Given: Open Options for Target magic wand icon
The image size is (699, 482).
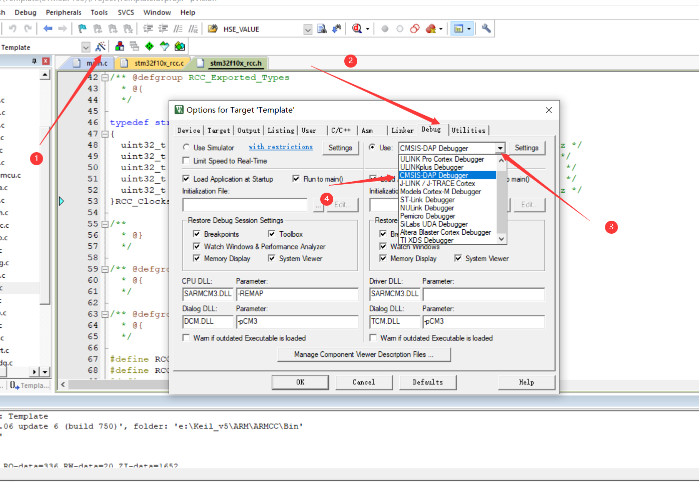Looking at the screenshot, I should pos(101,47).
